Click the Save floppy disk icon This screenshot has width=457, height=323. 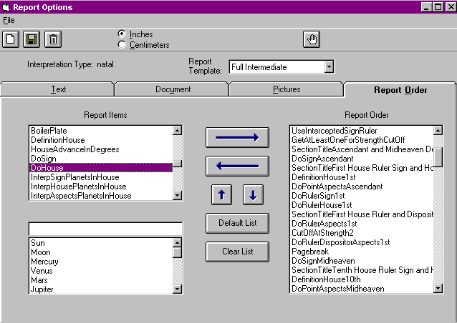[32, 39]
